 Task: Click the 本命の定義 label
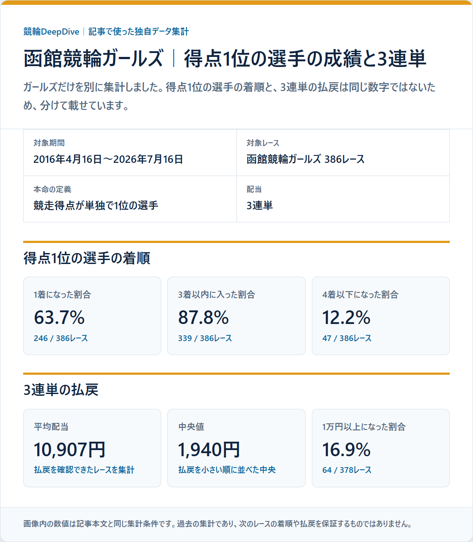52,189
